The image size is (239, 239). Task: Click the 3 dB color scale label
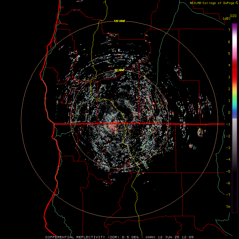click(x=229, y=77)
